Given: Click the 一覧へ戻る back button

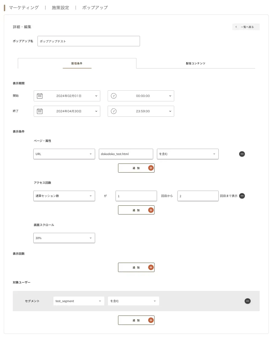Looking at the screenshot, I should point(246,27).
